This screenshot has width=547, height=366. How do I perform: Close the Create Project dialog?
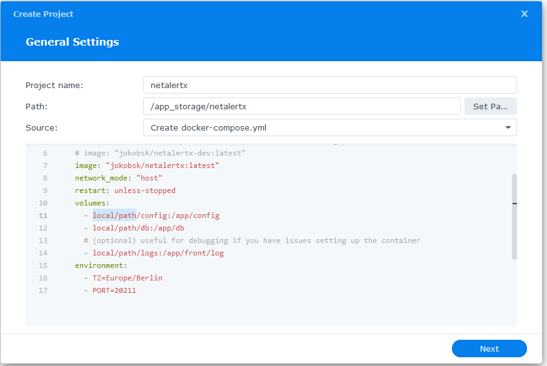[x=524, y=14]
